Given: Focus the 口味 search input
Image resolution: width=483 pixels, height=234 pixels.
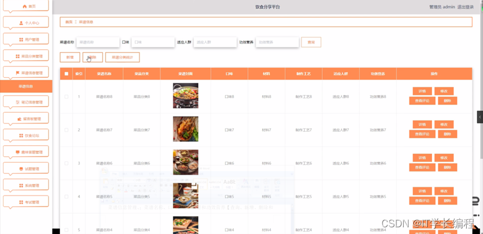Looking at the screenshot, I should (153, 42).
